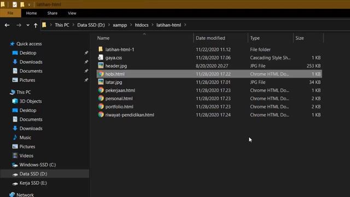The image size is (350, 197).
Task: Open Pictures under This PC
Action: tap(27, 147)
